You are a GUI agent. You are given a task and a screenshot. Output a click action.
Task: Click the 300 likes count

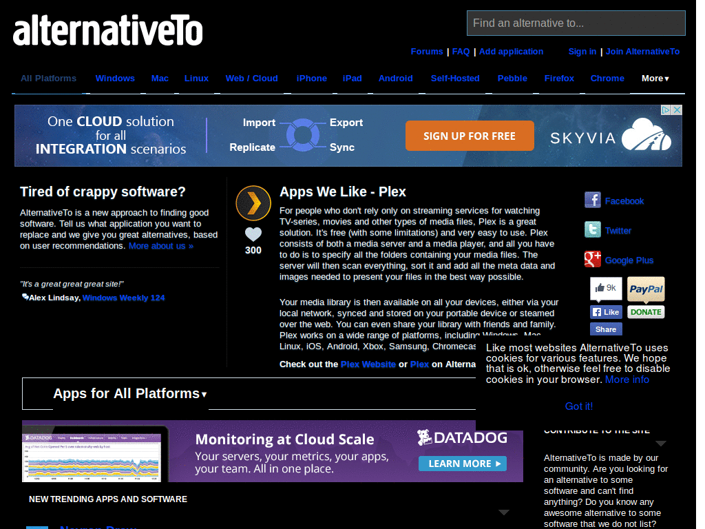click(x=253, y=251)
